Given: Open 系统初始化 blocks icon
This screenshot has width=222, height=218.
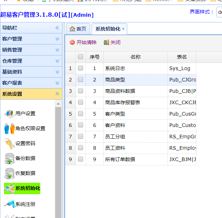Looking at the screenshot, I should tap(10, 188).
